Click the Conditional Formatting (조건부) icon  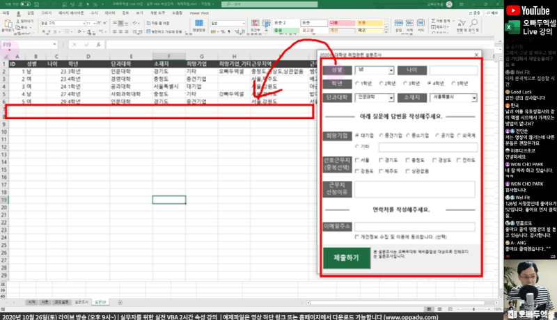(x=255, y=24)
